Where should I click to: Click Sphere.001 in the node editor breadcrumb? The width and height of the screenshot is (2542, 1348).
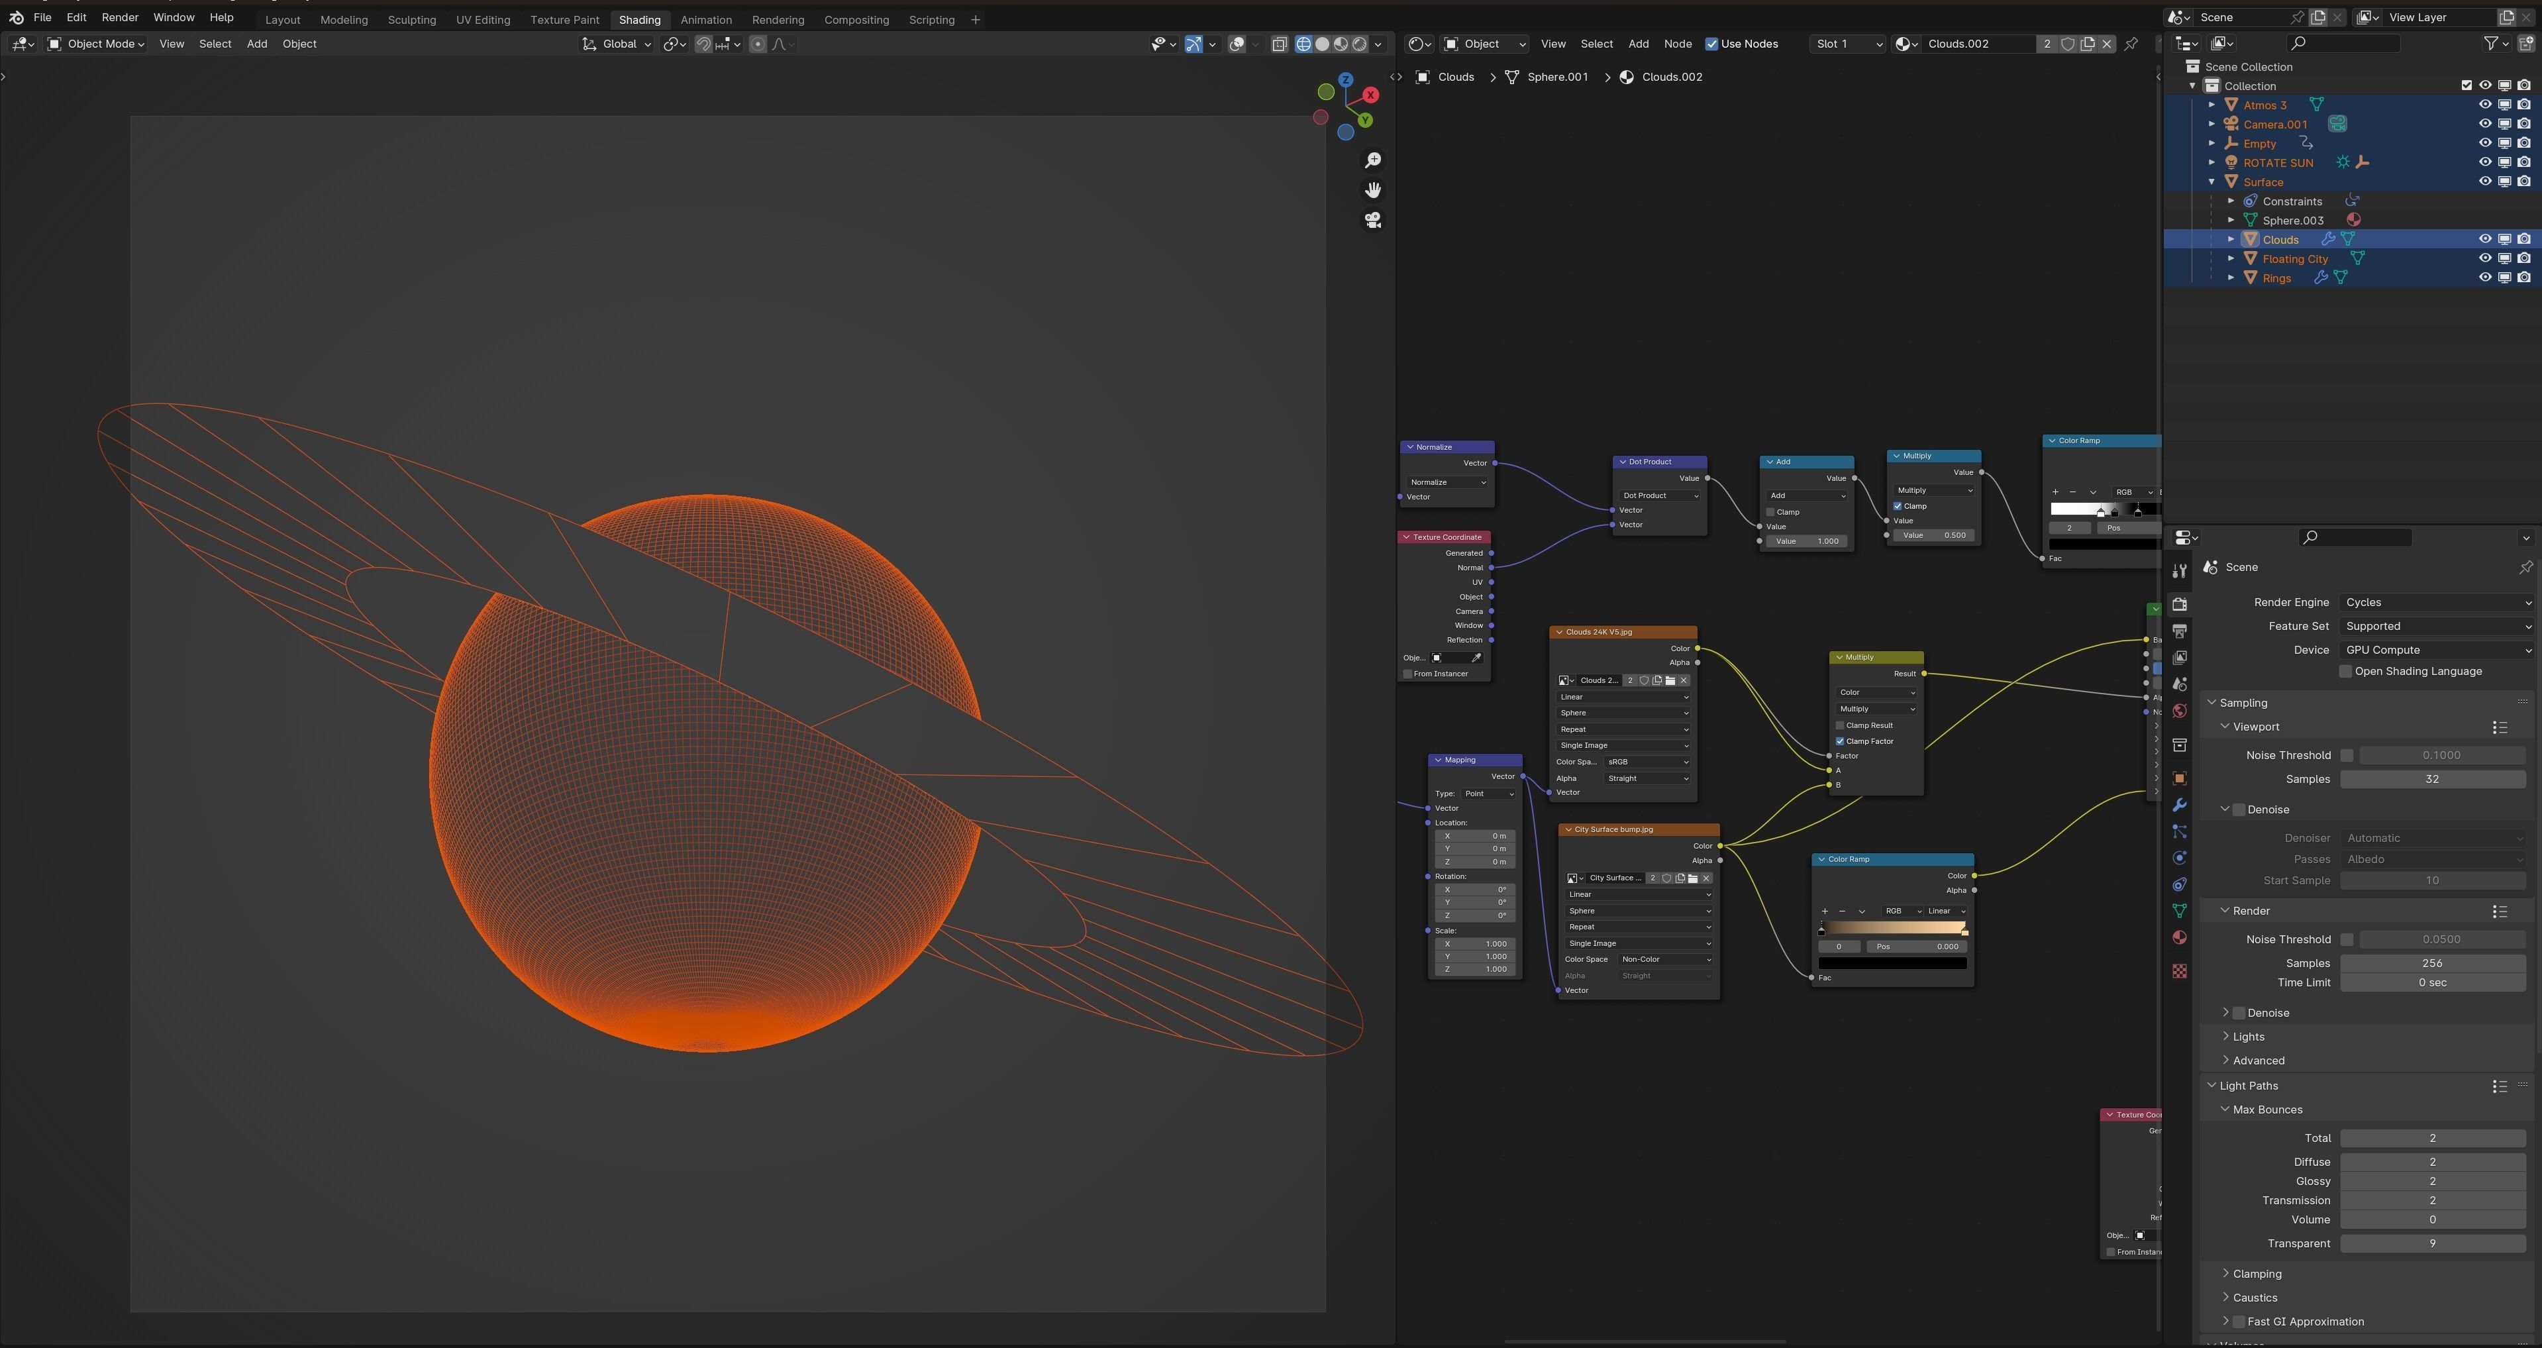[1557, 77]
